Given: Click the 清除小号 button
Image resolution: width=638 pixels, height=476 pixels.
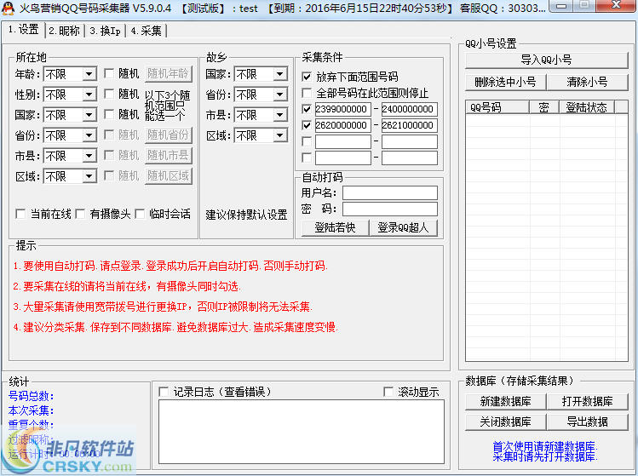Looking at the screenshot, I should click(588, 83).
